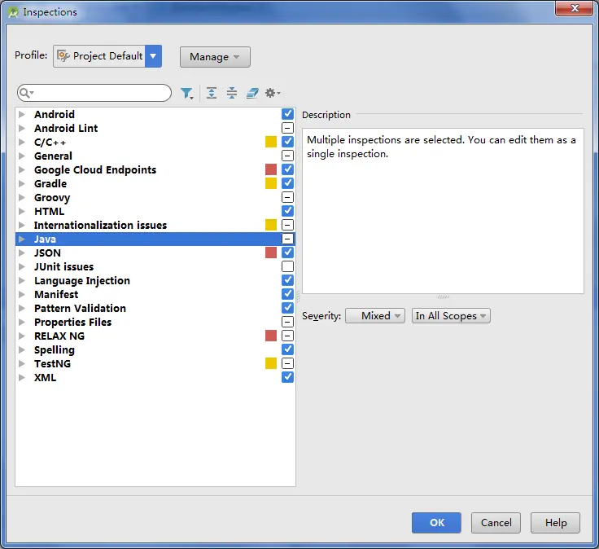The width and height of the screenshot is (599, 549).
Task: Toggle the Groovy inspections checkbox
Action: click(x=287, y=197)
